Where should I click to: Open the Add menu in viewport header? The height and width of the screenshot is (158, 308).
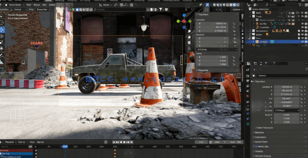(45, 5)
